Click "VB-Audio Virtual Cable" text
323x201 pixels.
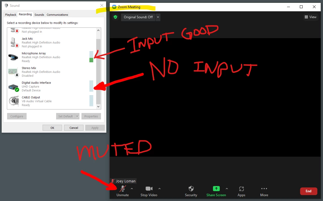[x=37, y=101]
